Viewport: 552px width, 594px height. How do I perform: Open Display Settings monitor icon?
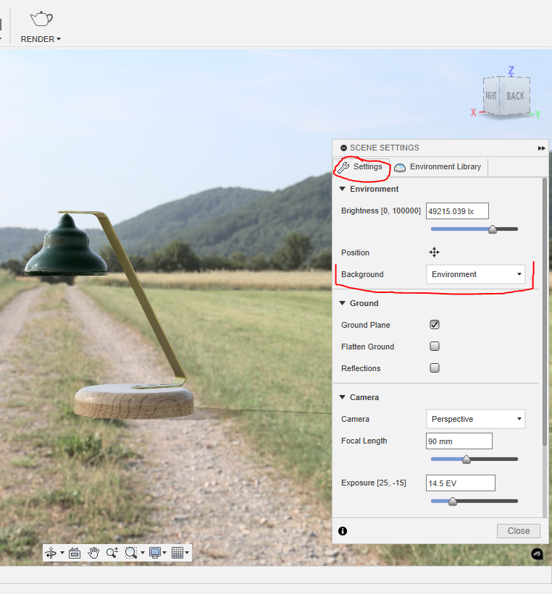155,553
